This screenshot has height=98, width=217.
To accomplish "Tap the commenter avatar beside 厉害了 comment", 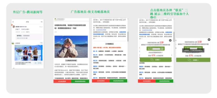I will (x=14, y=27).
